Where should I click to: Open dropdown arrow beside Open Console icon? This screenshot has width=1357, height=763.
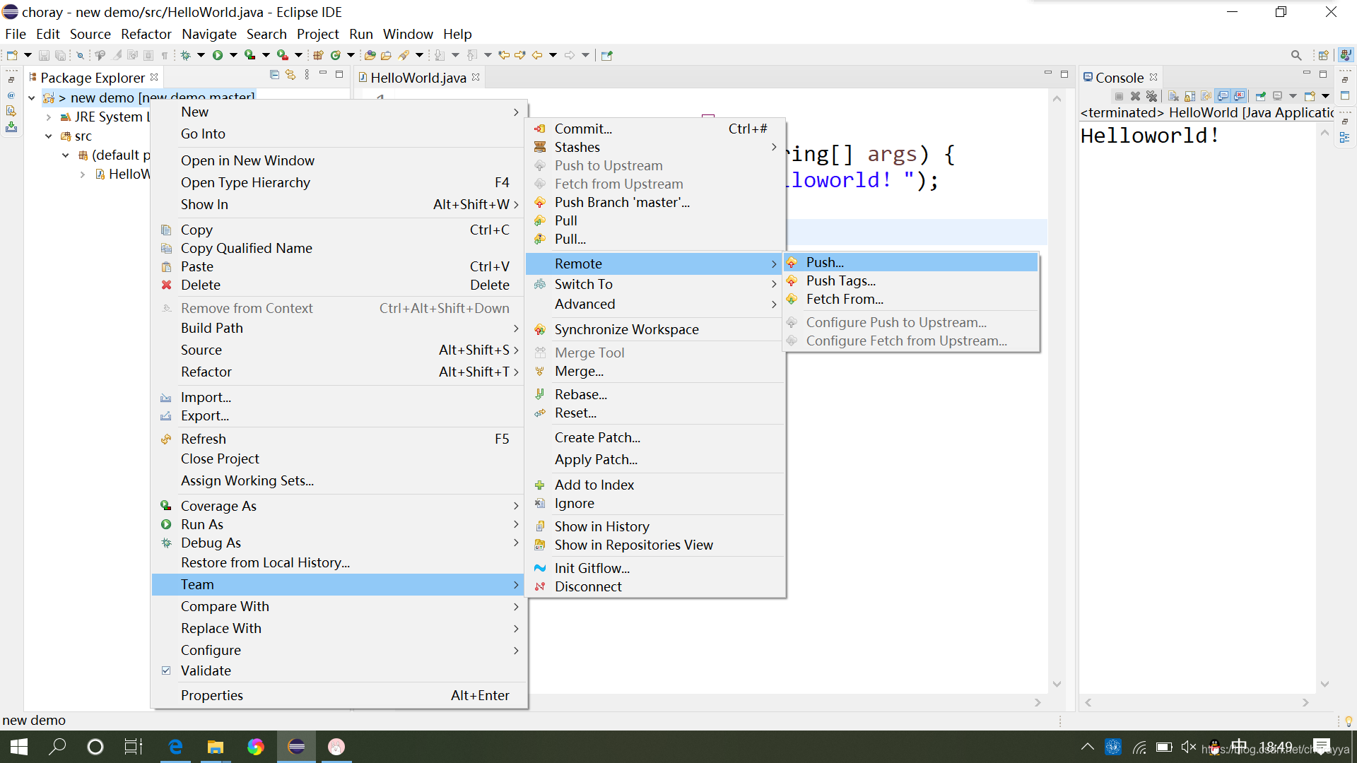pyautogui.click(x=1325, y=96)
